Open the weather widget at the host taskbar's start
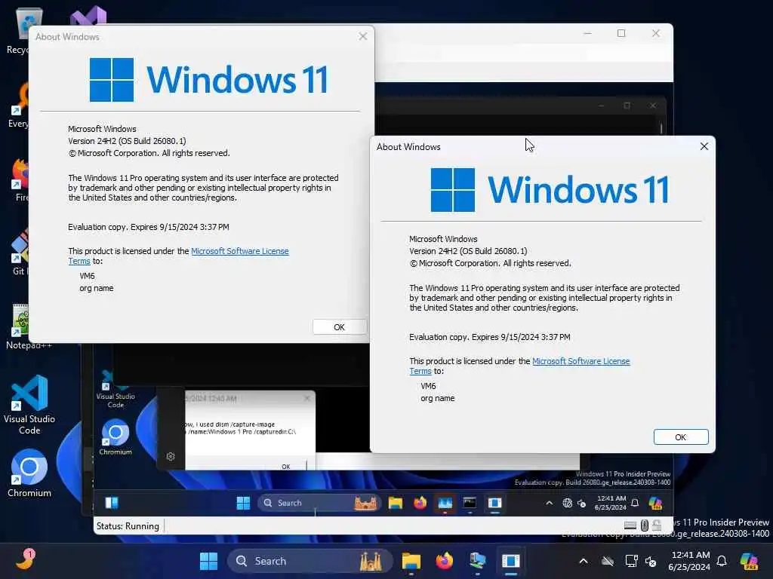 25,559
